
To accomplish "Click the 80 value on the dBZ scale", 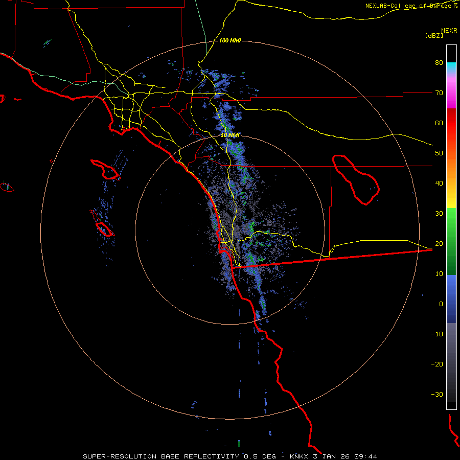I will tap(439, 63).
